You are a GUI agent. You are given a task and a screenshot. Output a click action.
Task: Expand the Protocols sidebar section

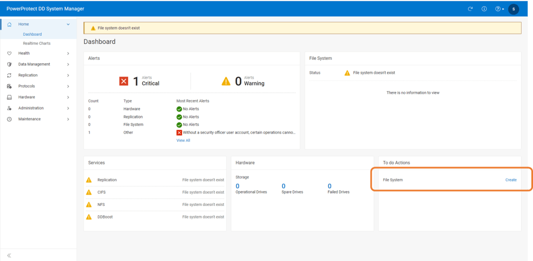(x=68, y=86)
